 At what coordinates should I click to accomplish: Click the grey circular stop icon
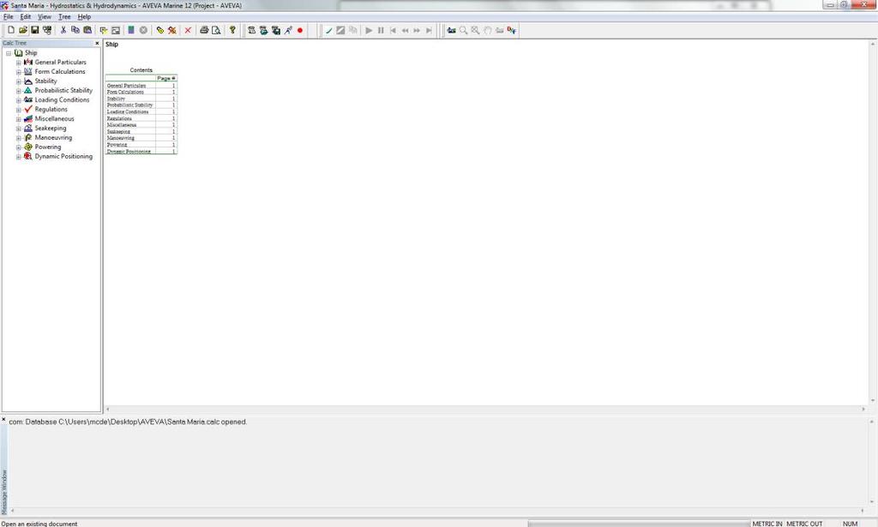[143, 30]
